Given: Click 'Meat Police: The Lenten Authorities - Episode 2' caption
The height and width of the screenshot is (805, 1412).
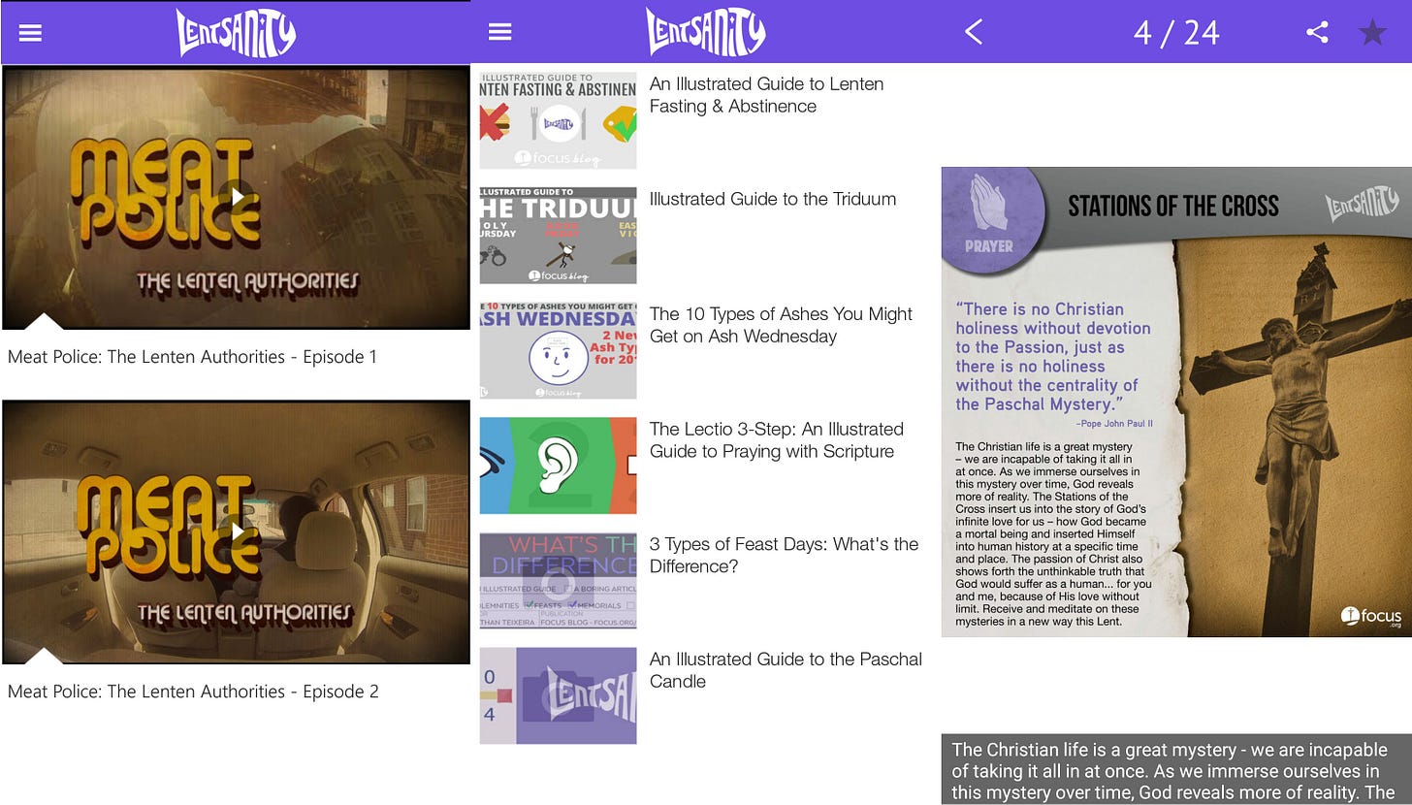Looking at the screenshot, I should click(x=193, y=692).
